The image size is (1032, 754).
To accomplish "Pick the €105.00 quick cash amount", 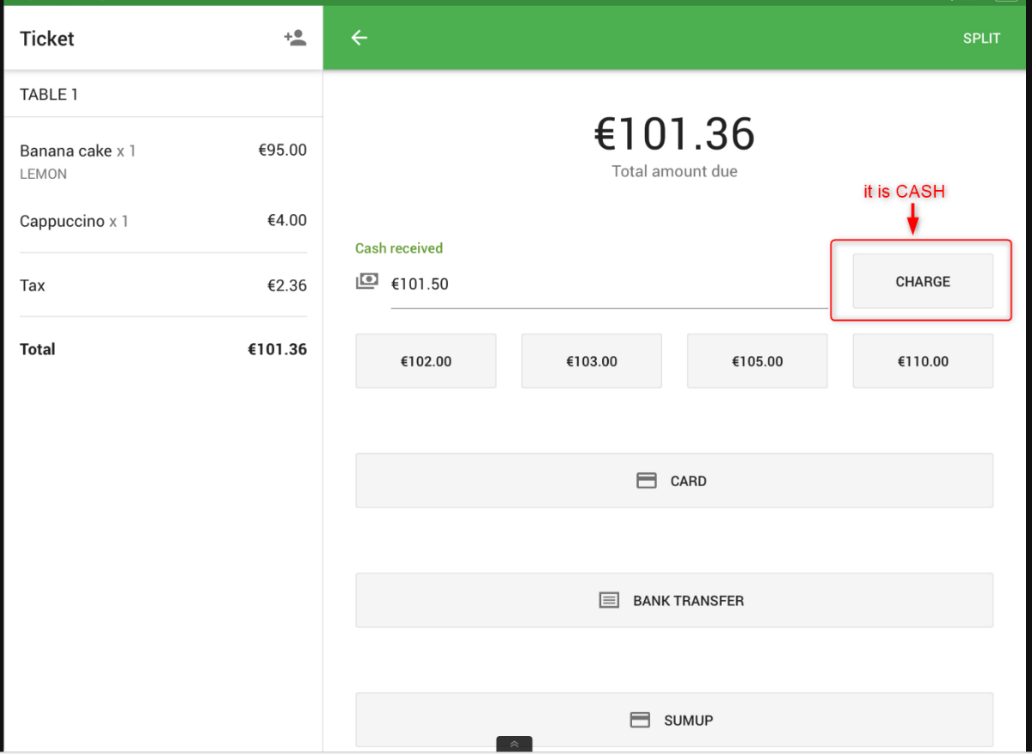I will pos(757,361).
